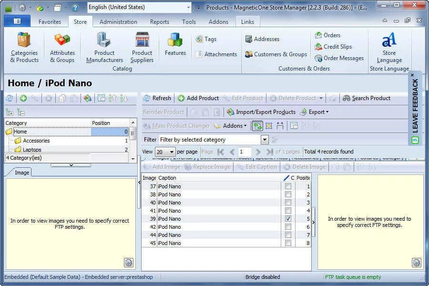
Task: Open Import/Export Products wizard
Action: (261, 112)
